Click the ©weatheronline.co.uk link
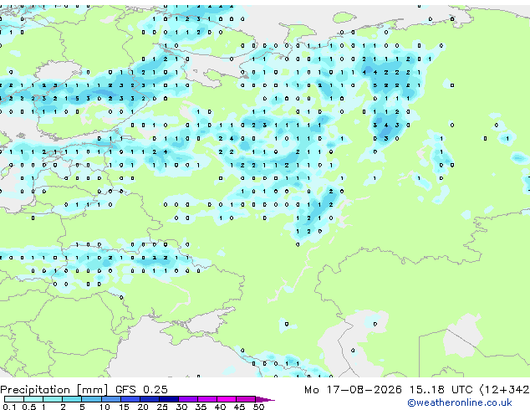 [460, 403]
